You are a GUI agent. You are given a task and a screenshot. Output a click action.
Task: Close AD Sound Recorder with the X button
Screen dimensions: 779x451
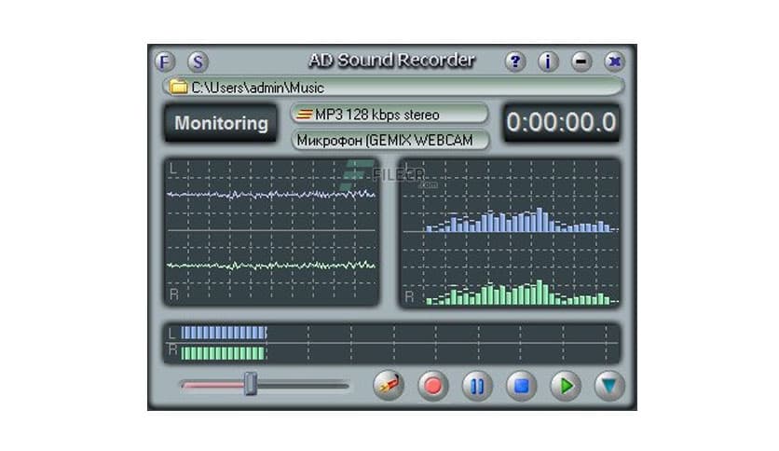pos(615,61)
